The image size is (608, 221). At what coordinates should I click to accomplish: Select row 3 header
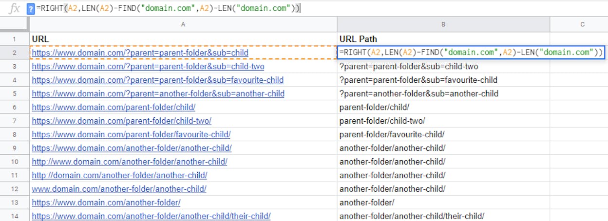15,66
